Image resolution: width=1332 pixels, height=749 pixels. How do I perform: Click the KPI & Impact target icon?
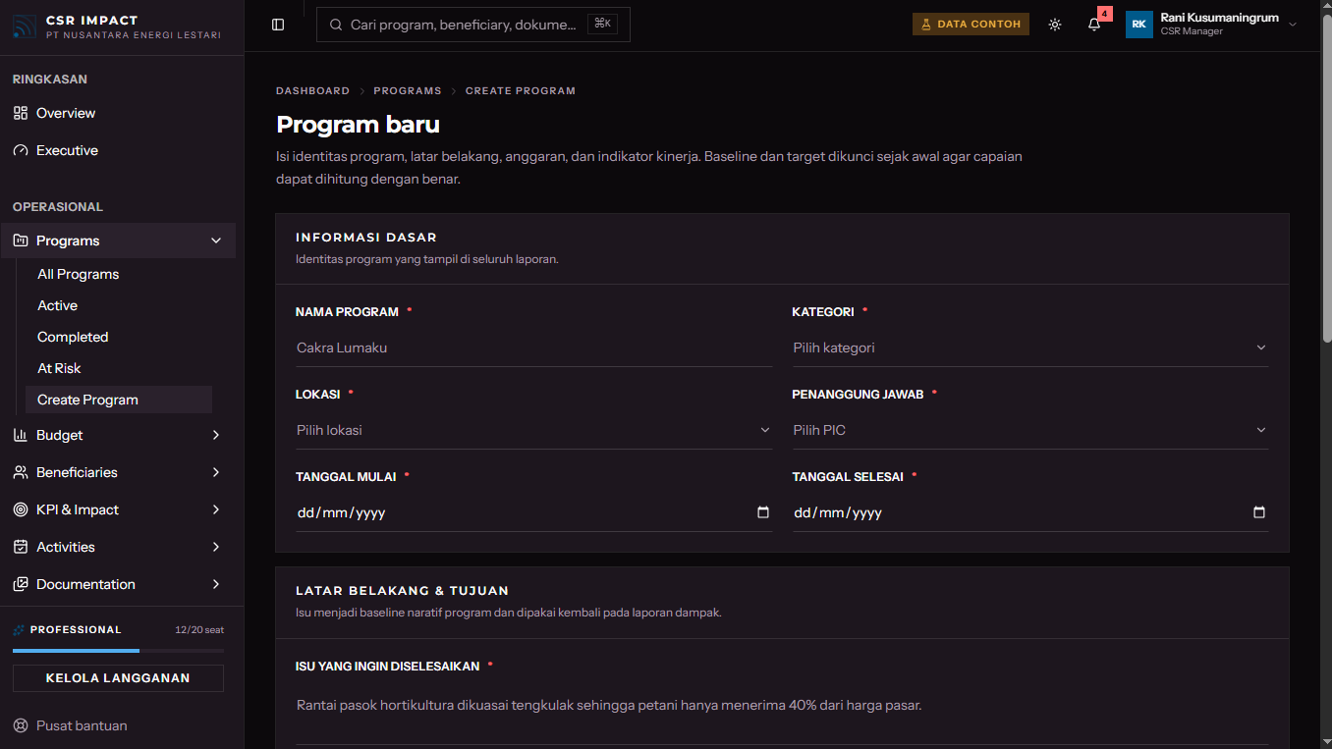click(21, 509)
